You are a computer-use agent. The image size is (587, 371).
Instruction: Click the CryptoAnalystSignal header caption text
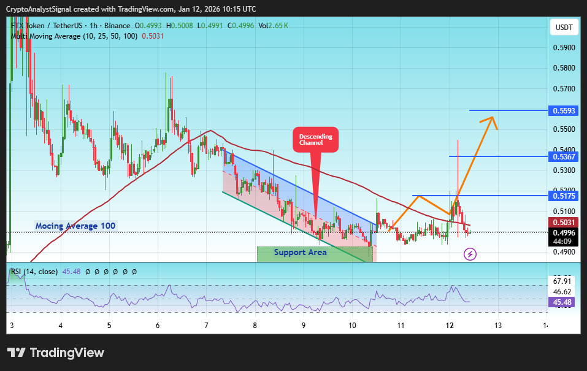tap(131, 9)
